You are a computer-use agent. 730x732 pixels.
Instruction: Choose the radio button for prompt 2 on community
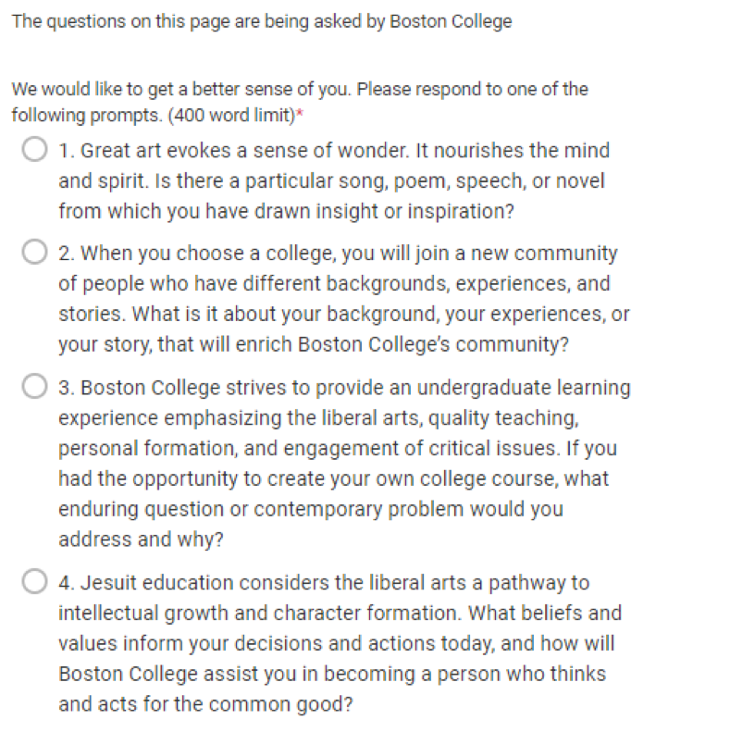[34, 252]
